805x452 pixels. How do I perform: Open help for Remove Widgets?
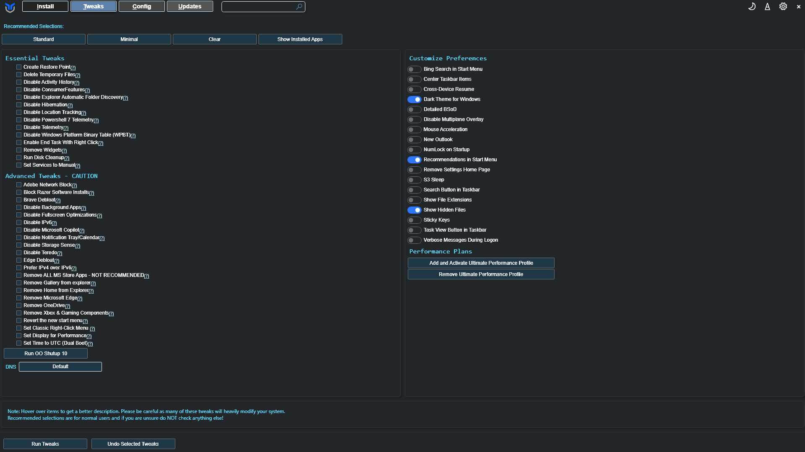tap(64, 150)
